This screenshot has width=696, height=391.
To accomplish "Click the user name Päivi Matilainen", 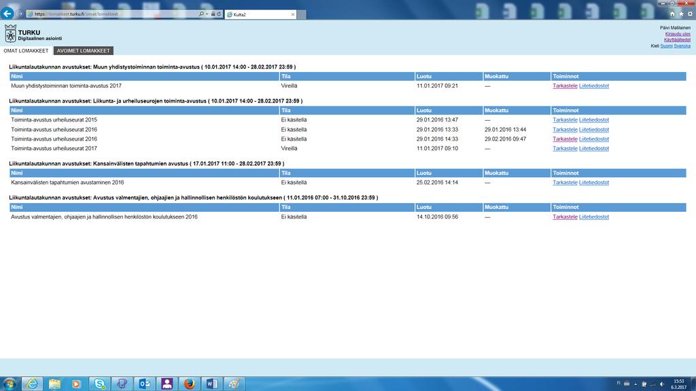I will click(x=675, y=28).
